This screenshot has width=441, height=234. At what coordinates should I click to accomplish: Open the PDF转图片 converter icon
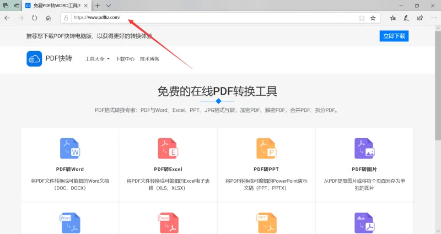pyautogui.click(x=364, y=148)
